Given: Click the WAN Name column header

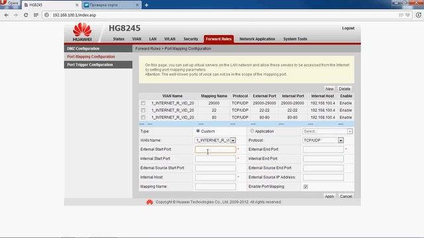Looking at the screenshot, I should (172, 96).
